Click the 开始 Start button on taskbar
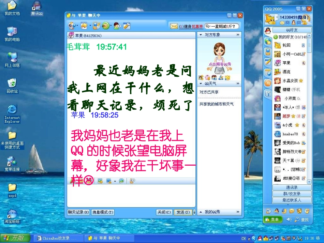Screen dimensions: 324x243 (15, 238)
